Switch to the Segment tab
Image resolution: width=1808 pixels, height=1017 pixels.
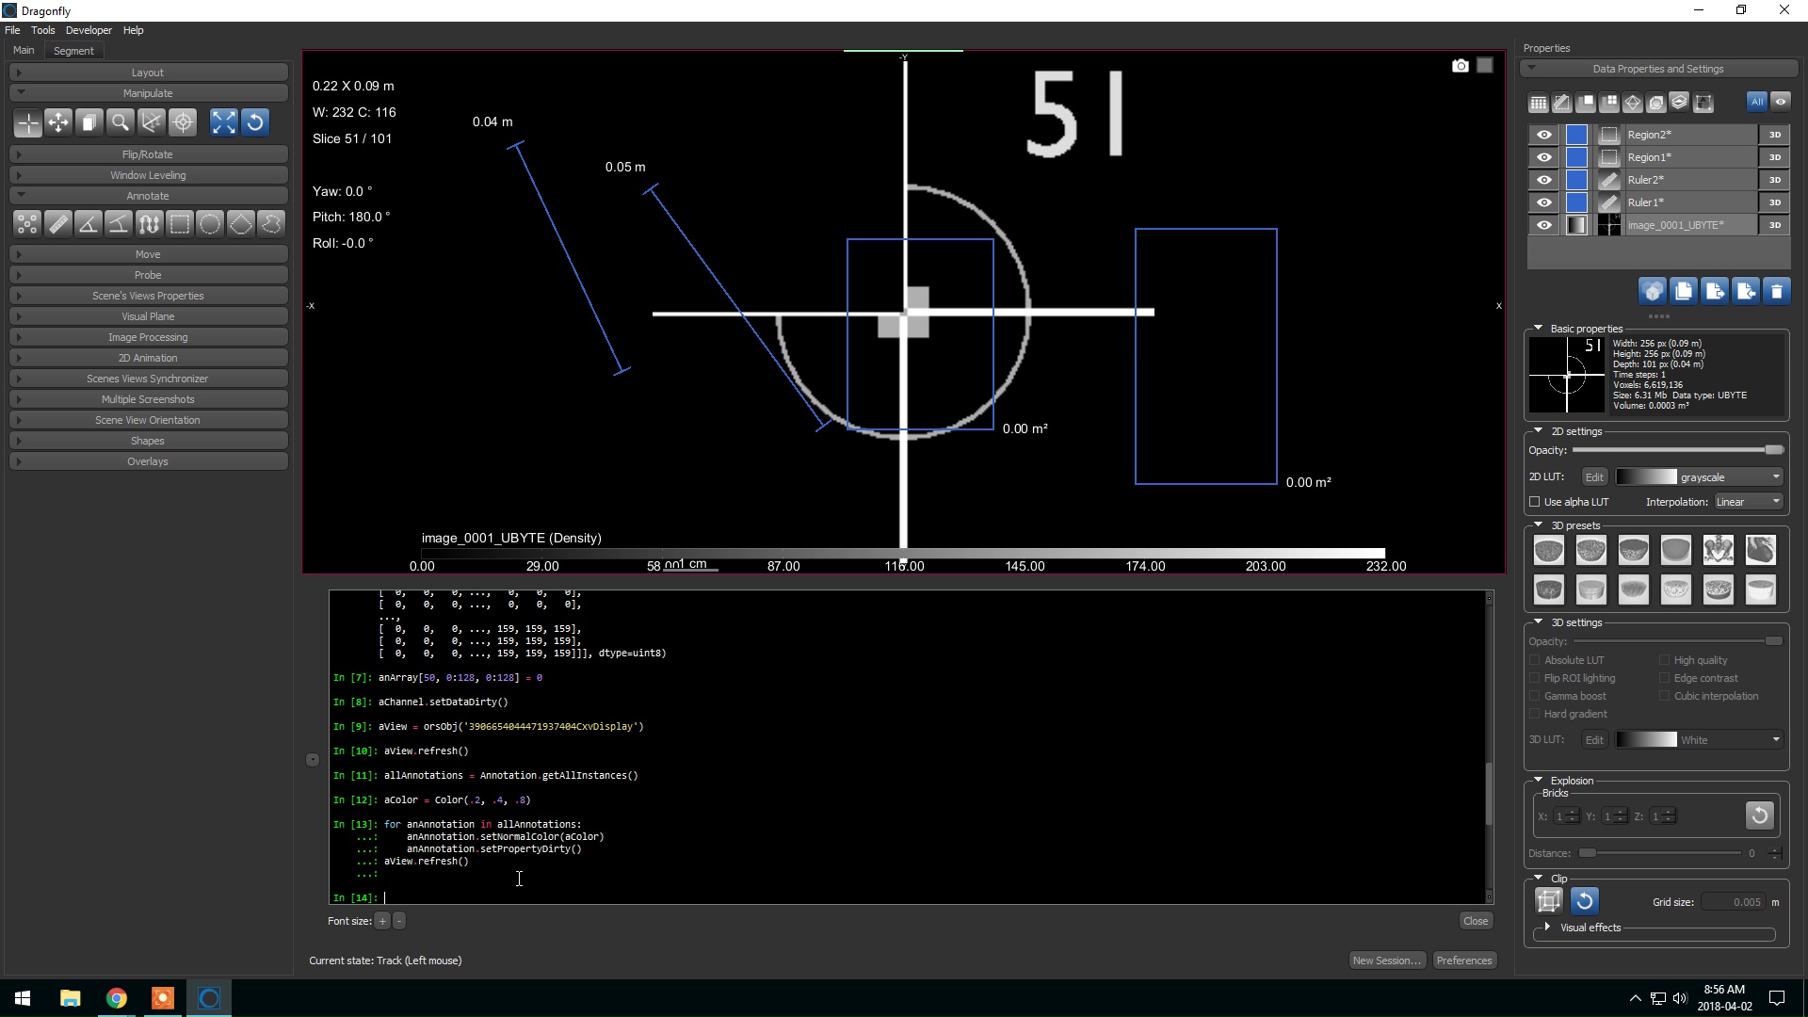pos(73,51)
